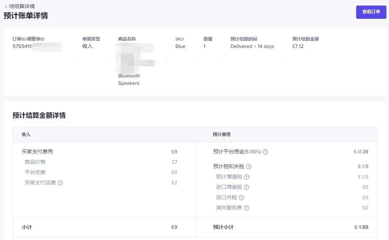Click help icon next to 清关服务费
Screen dimensions: 389x240
[246, 208]
